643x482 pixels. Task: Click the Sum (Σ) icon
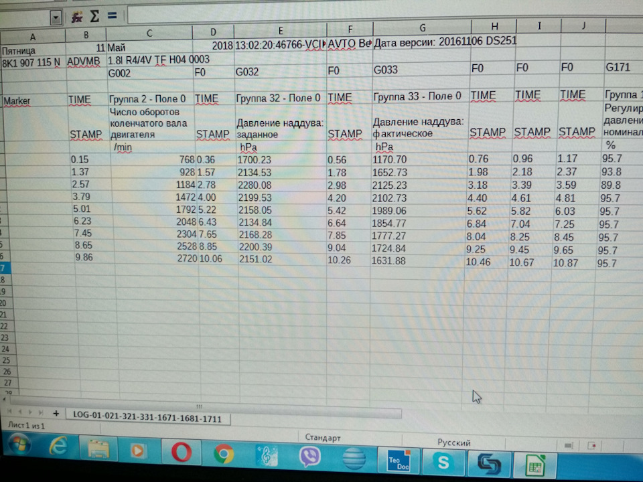tap(95, 16)
